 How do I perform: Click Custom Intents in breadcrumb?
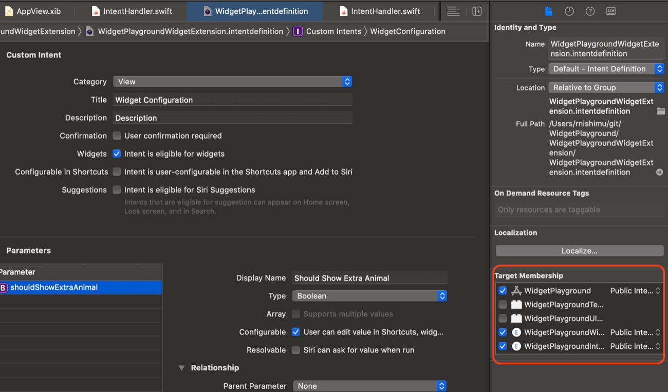333,31
